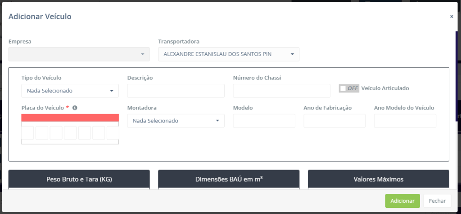Click the first Placa do Veículo character box
The width and height of the screenshot is (461, 214).
point(27,133)
